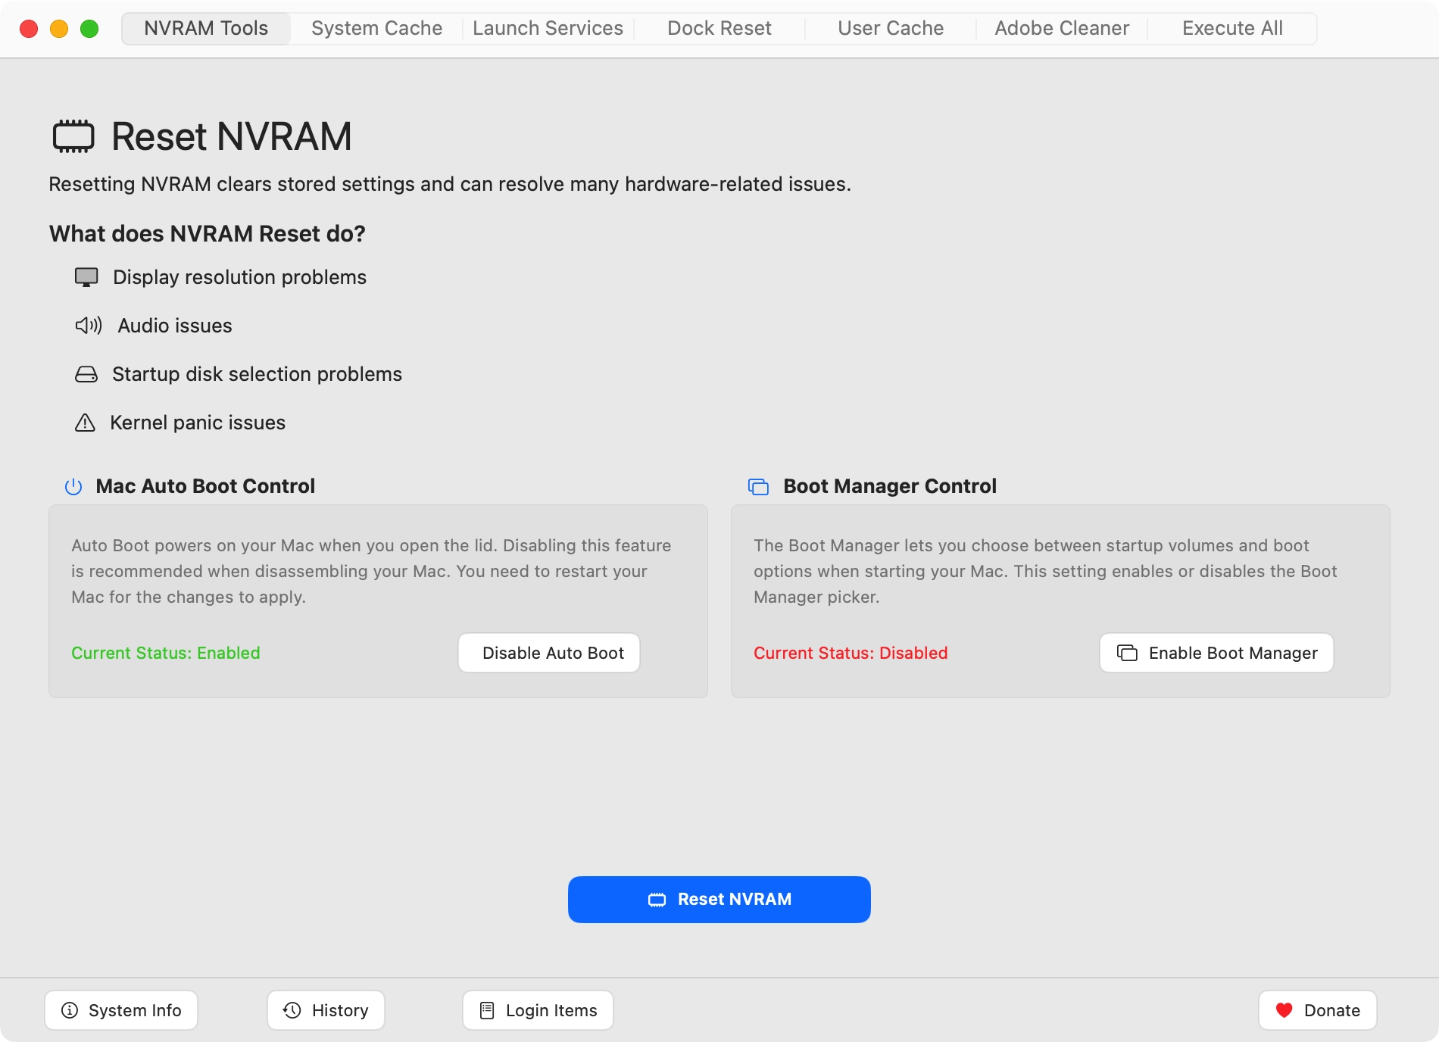Click the 'Boot Manager Control' heading
The width and height of the screenshot is (1439, 1042).
[x=890, y=486]
